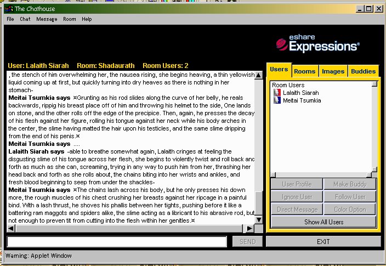The image size is (386, 266).
Task: Open the Chat menu
Action: pos(25,19)
